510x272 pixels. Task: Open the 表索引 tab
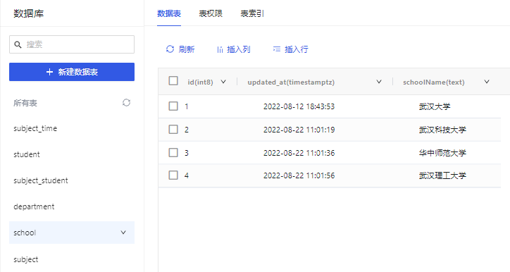(252, 13)
